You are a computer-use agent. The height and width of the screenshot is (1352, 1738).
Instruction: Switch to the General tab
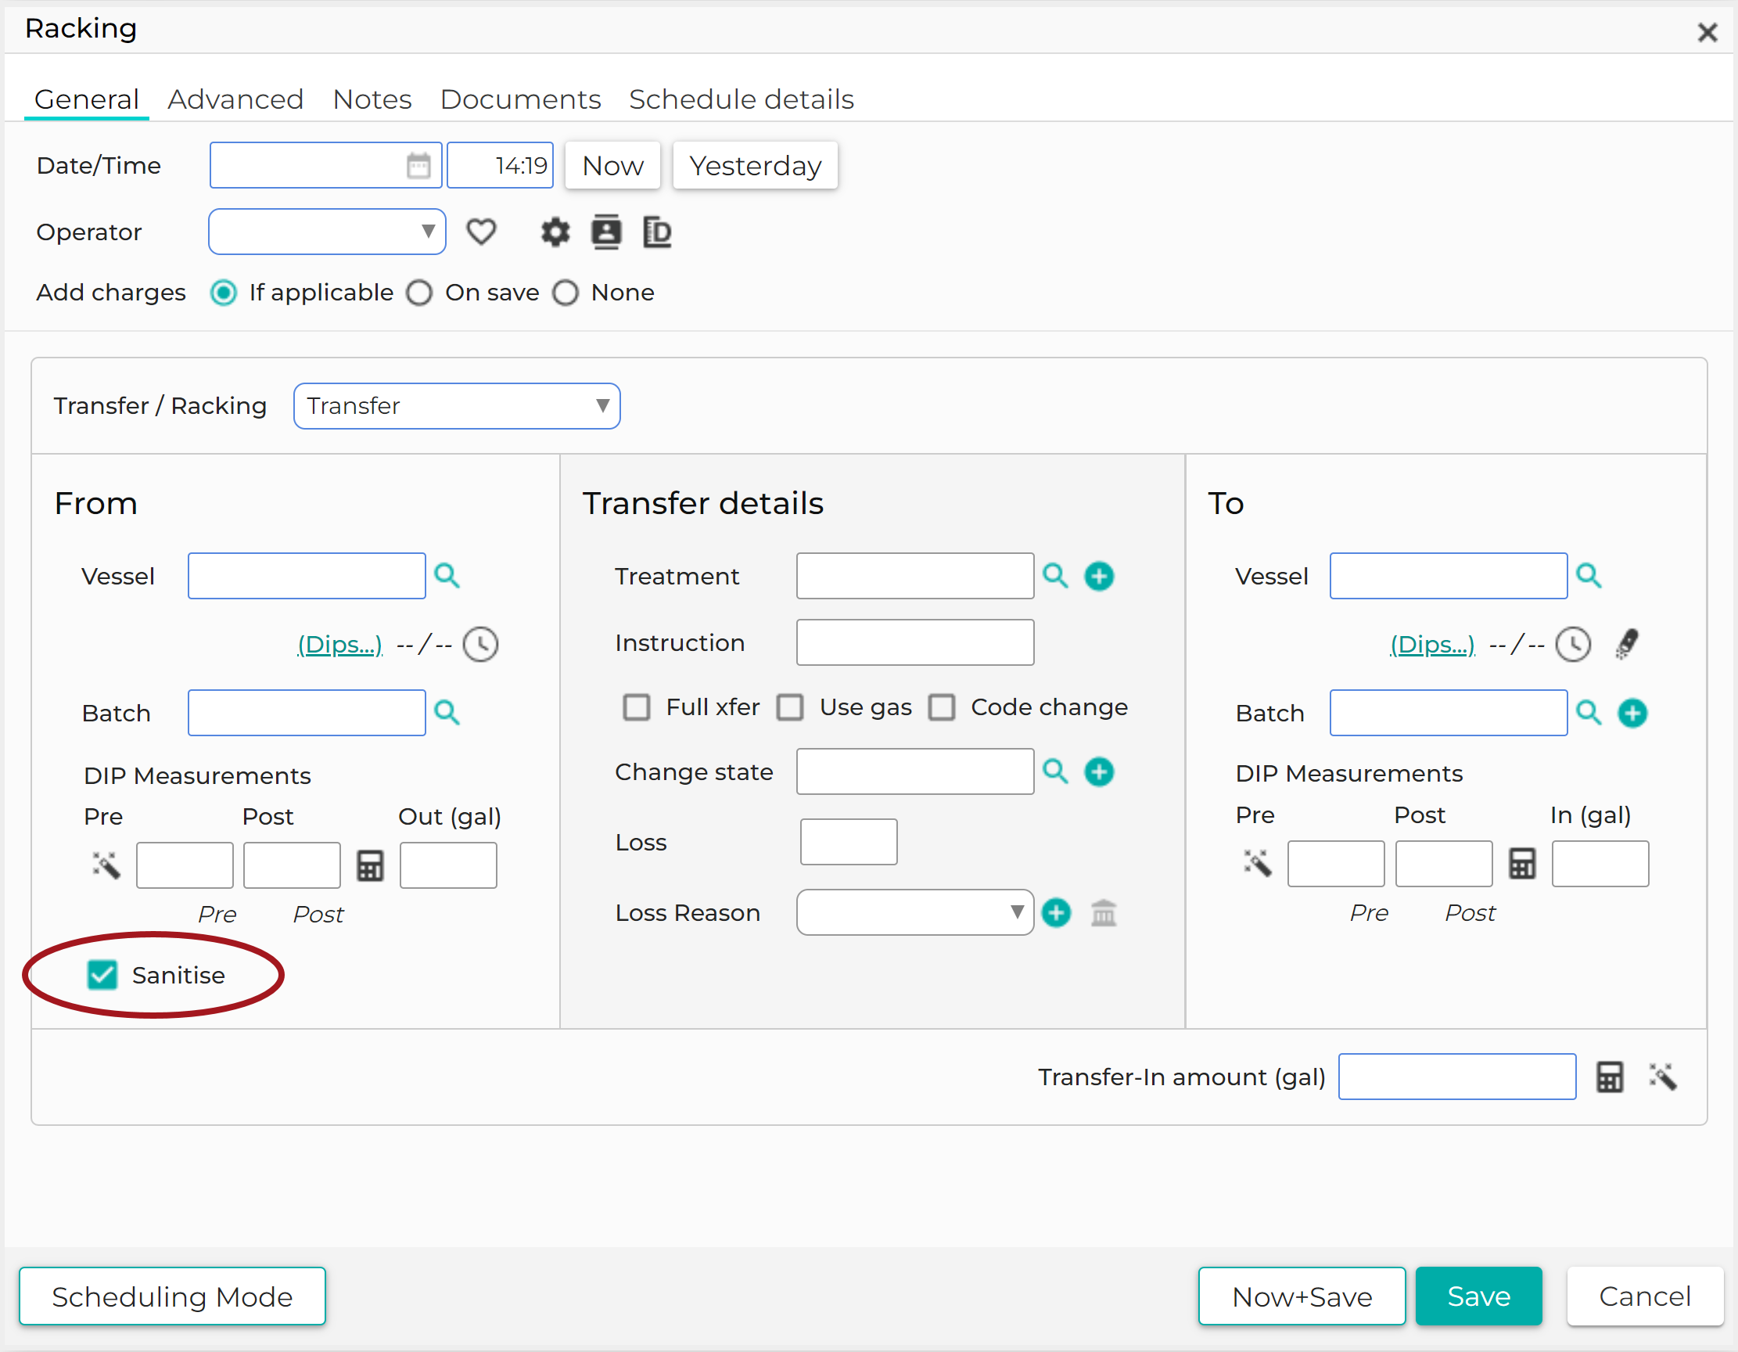(x=87, y=99)
